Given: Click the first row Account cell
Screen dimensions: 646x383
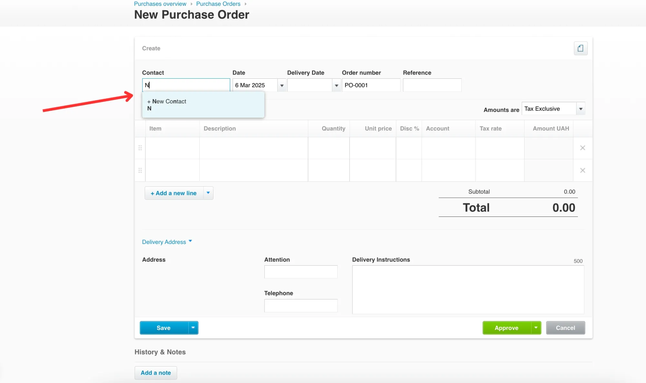Looking at the screenshot, I should pyautogui.click(x=449, y=148).
